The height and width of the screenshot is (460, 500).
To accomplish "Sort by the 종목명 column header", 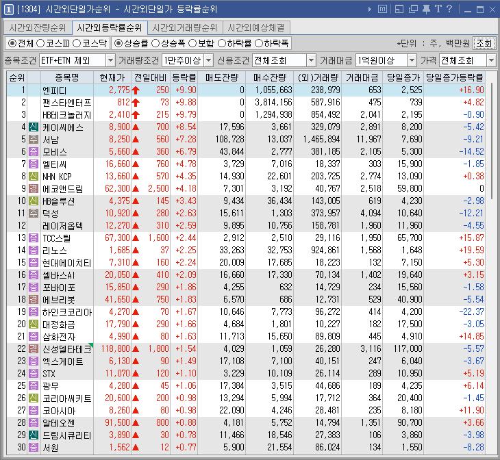I will coord(67,77).
